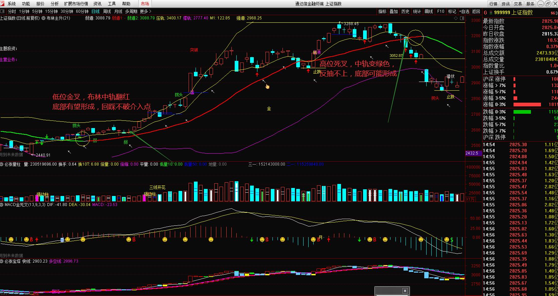Click the 资讯 button at top right

click(x=506, y=4)
